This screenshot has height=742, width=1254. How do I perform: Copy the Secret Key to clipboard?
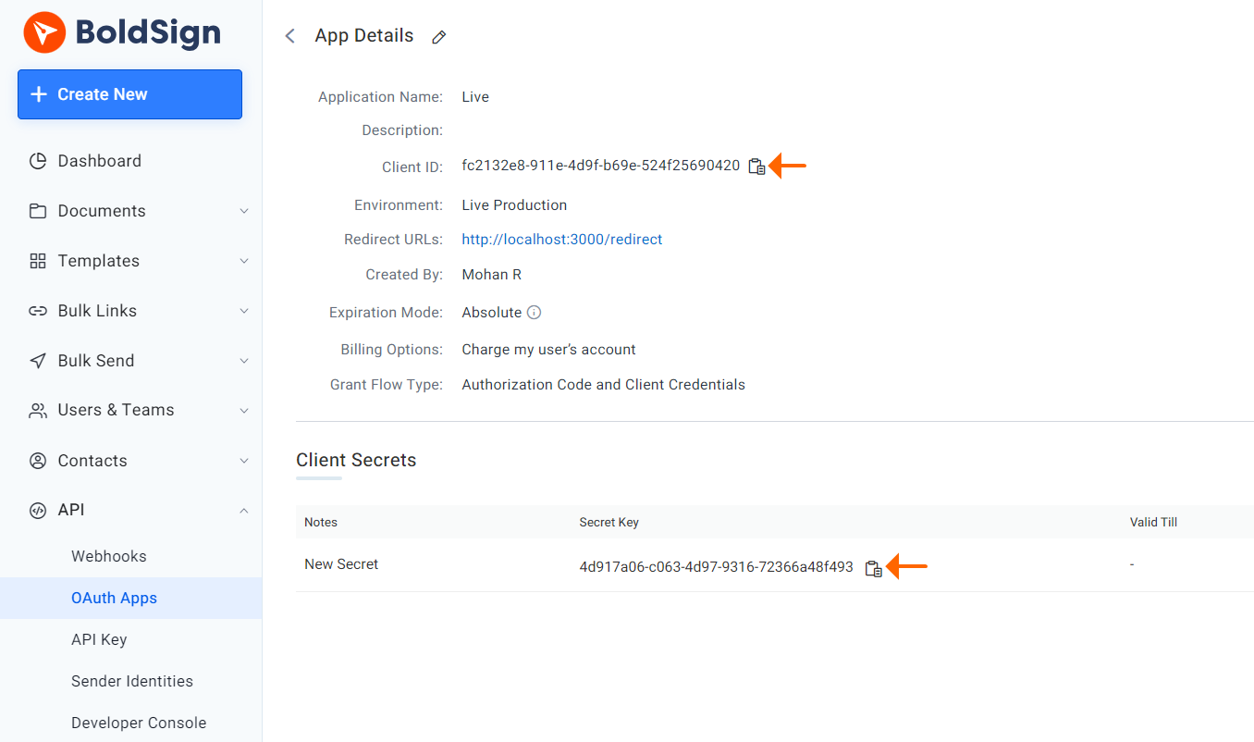pos(873,567)
